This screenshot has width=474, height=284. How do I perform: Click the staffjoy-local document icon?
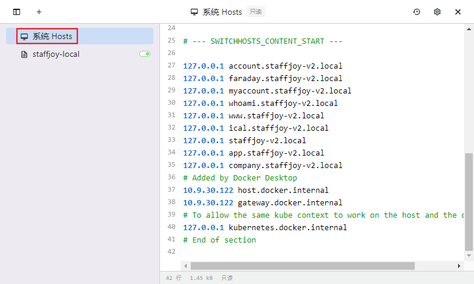tap(24, 54)
